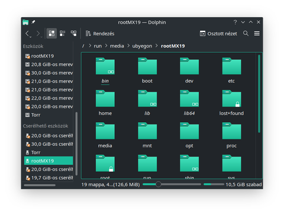Click the places panel horizontal scrollbar
The height and width of the screenshot is (214, 284).
coord(40,185)
